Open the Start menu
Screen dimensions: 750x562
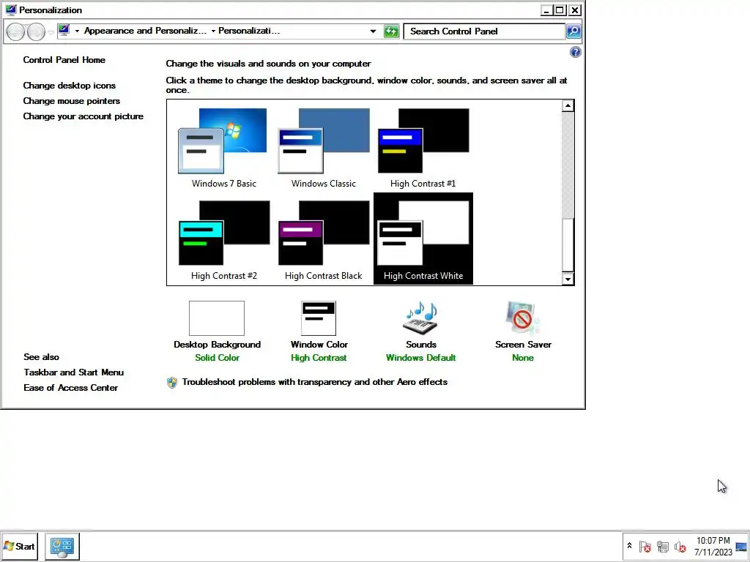[x=19, y=546]
